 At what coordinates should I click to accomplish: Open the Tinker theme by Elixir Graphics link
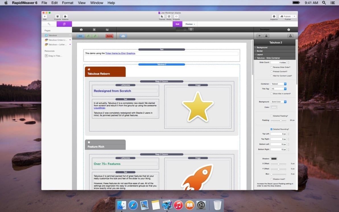120,53
